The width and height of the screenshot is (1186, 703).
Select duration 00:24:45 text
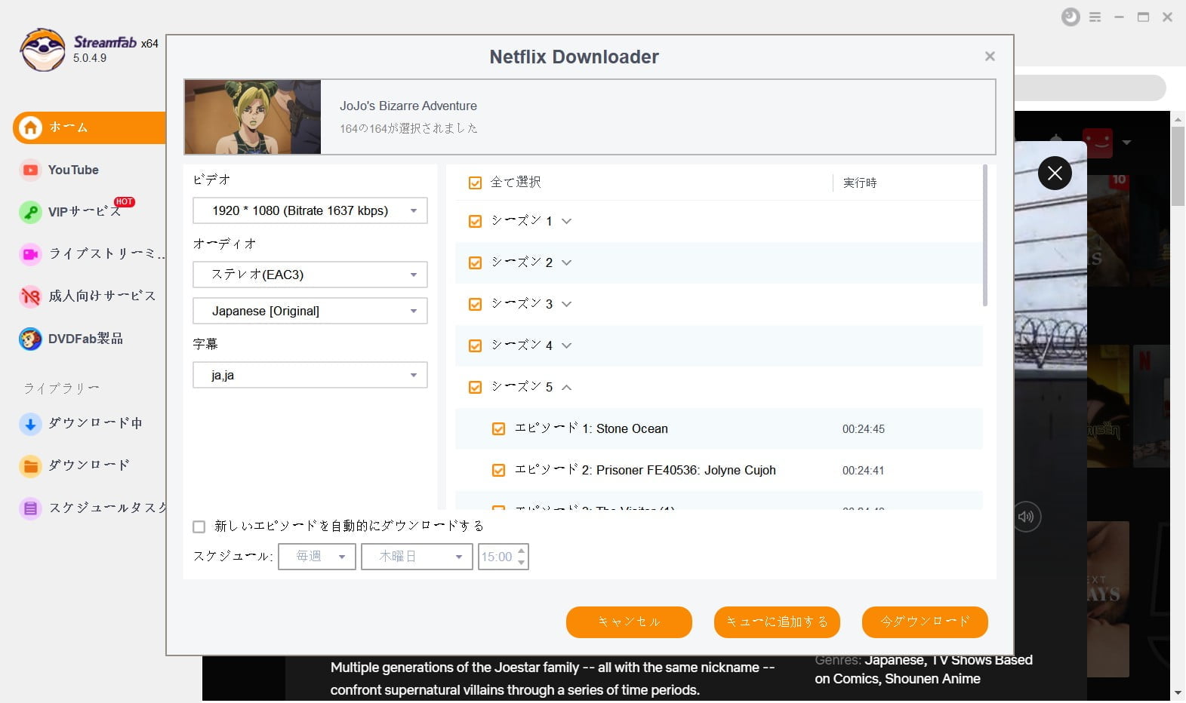864,429
